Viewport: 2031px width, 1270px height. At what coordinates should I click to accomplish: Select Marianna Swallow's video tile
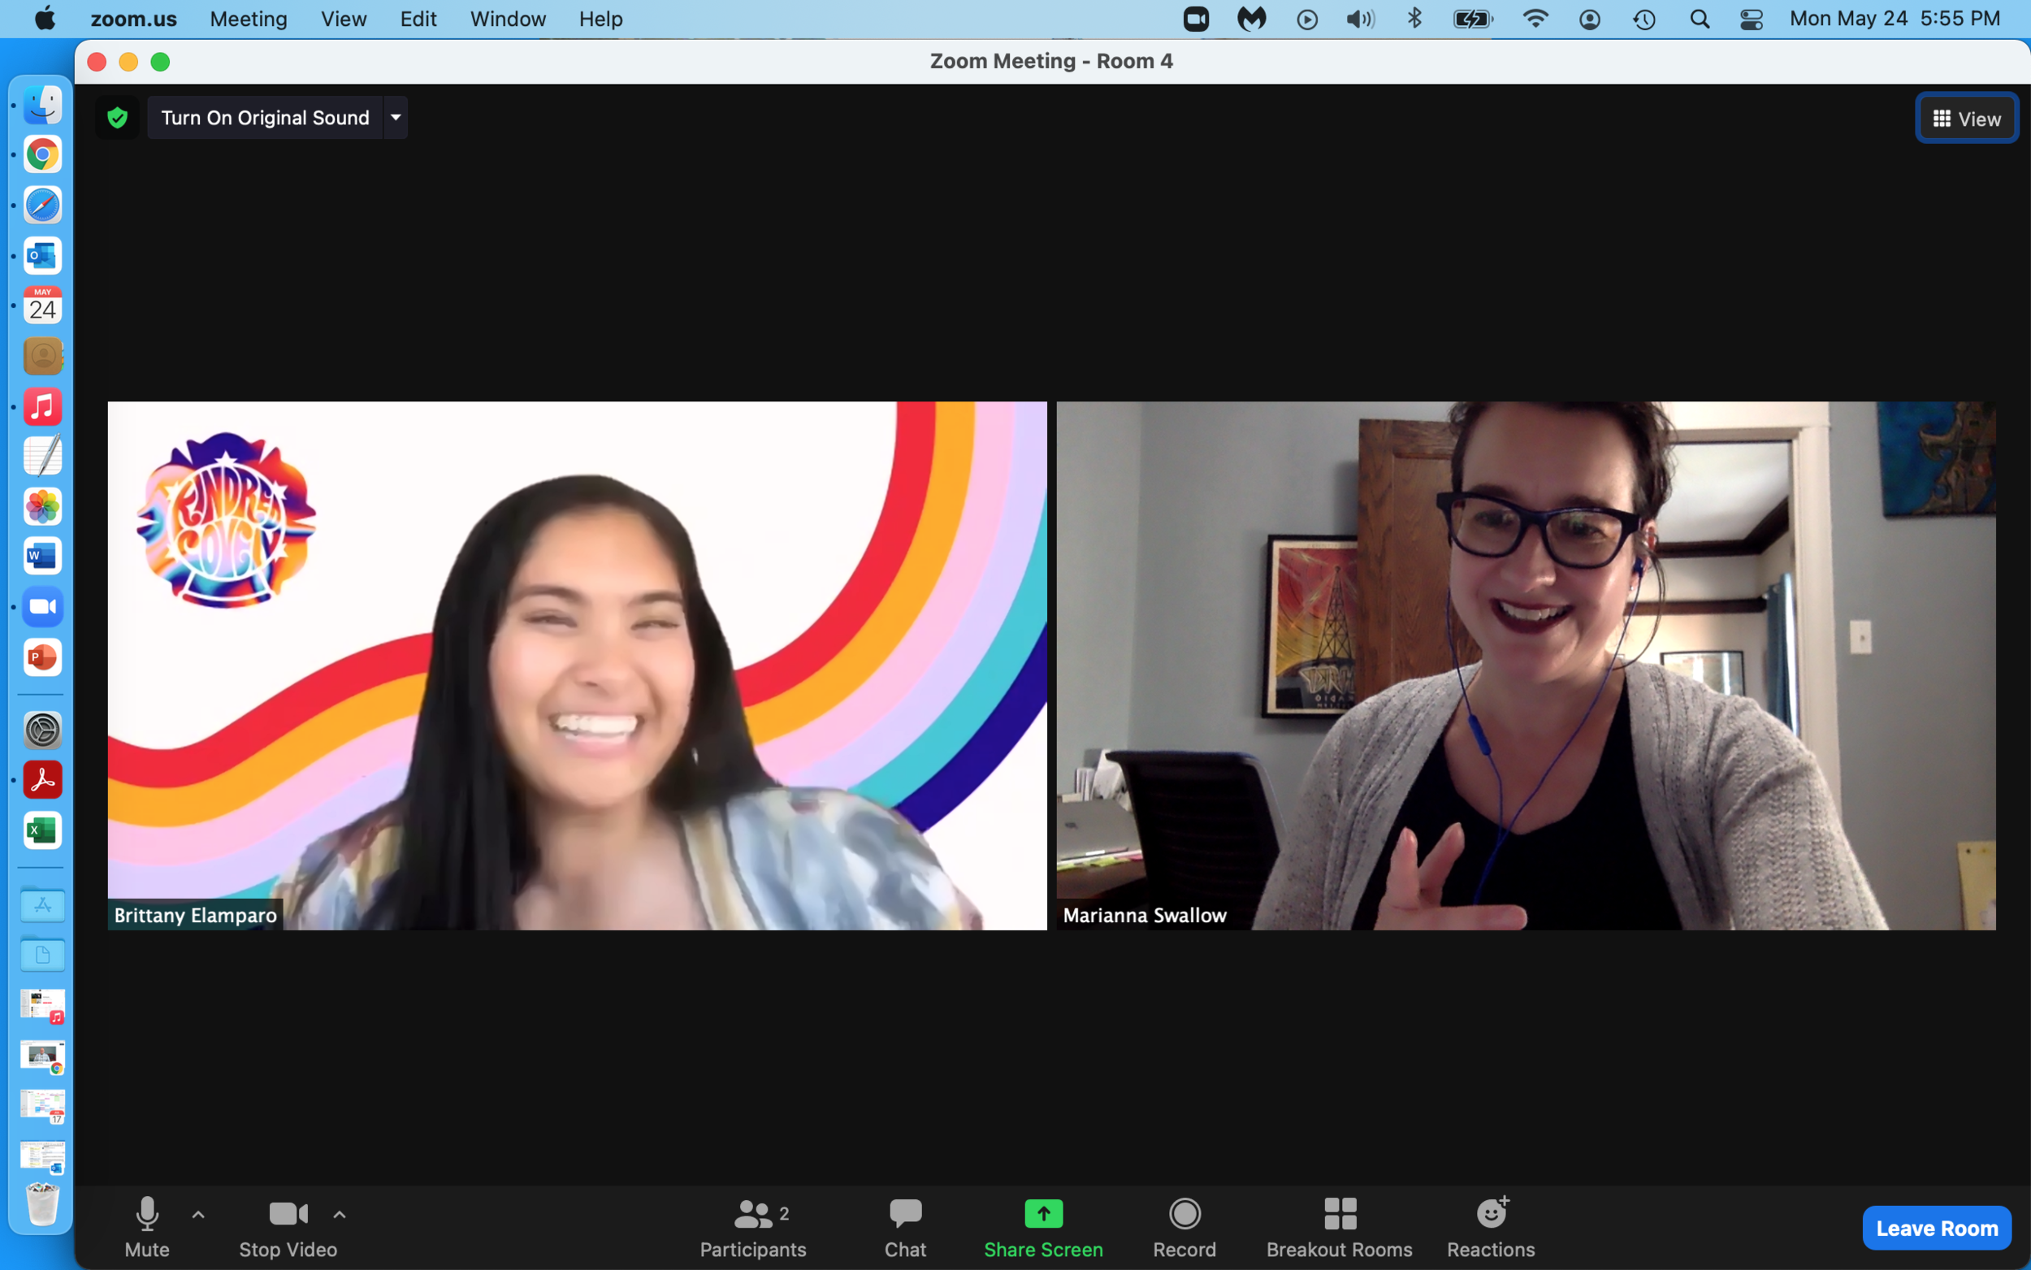(x=1525, y=665)
